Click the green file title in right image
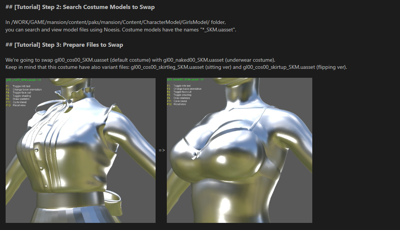 186,80
